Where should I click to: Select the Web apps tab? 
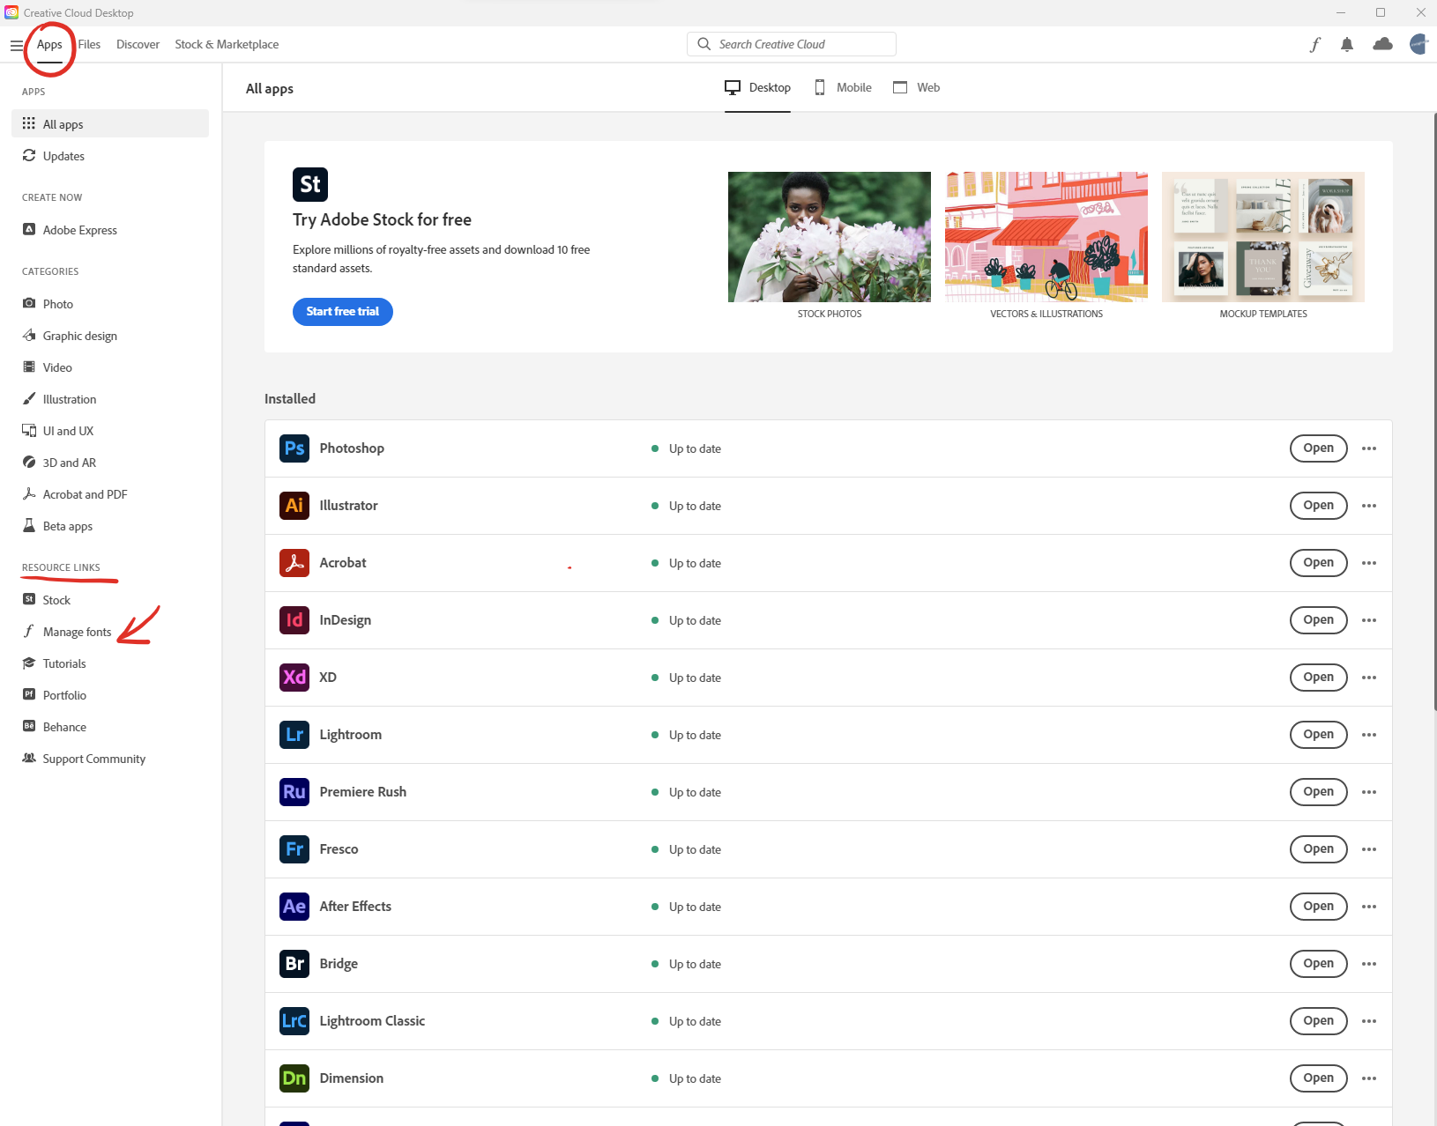coord(917,87)
